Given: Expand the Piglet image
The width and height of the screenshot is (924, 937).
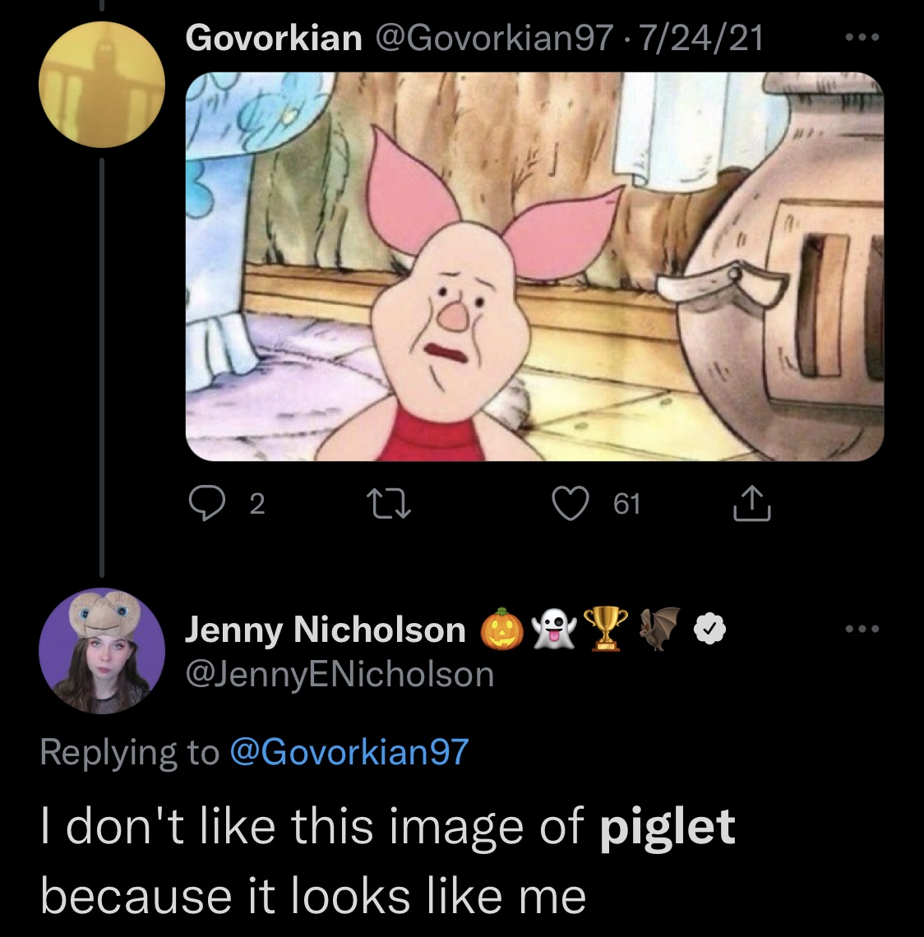Looking at the screenshot, I should [534, 267].
